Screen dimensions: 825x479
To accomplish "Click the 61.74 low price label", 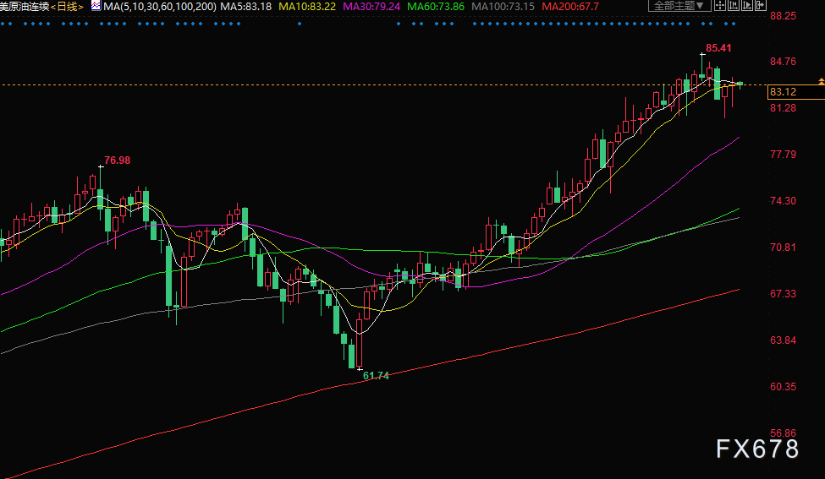I will [376, 376].
